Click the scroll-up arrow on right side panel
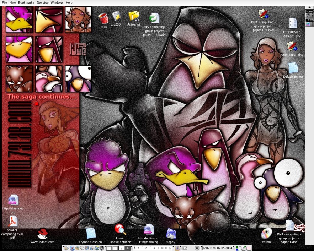Image resolution: width=314 pixels, height=251 pixels. pos(309,7)
